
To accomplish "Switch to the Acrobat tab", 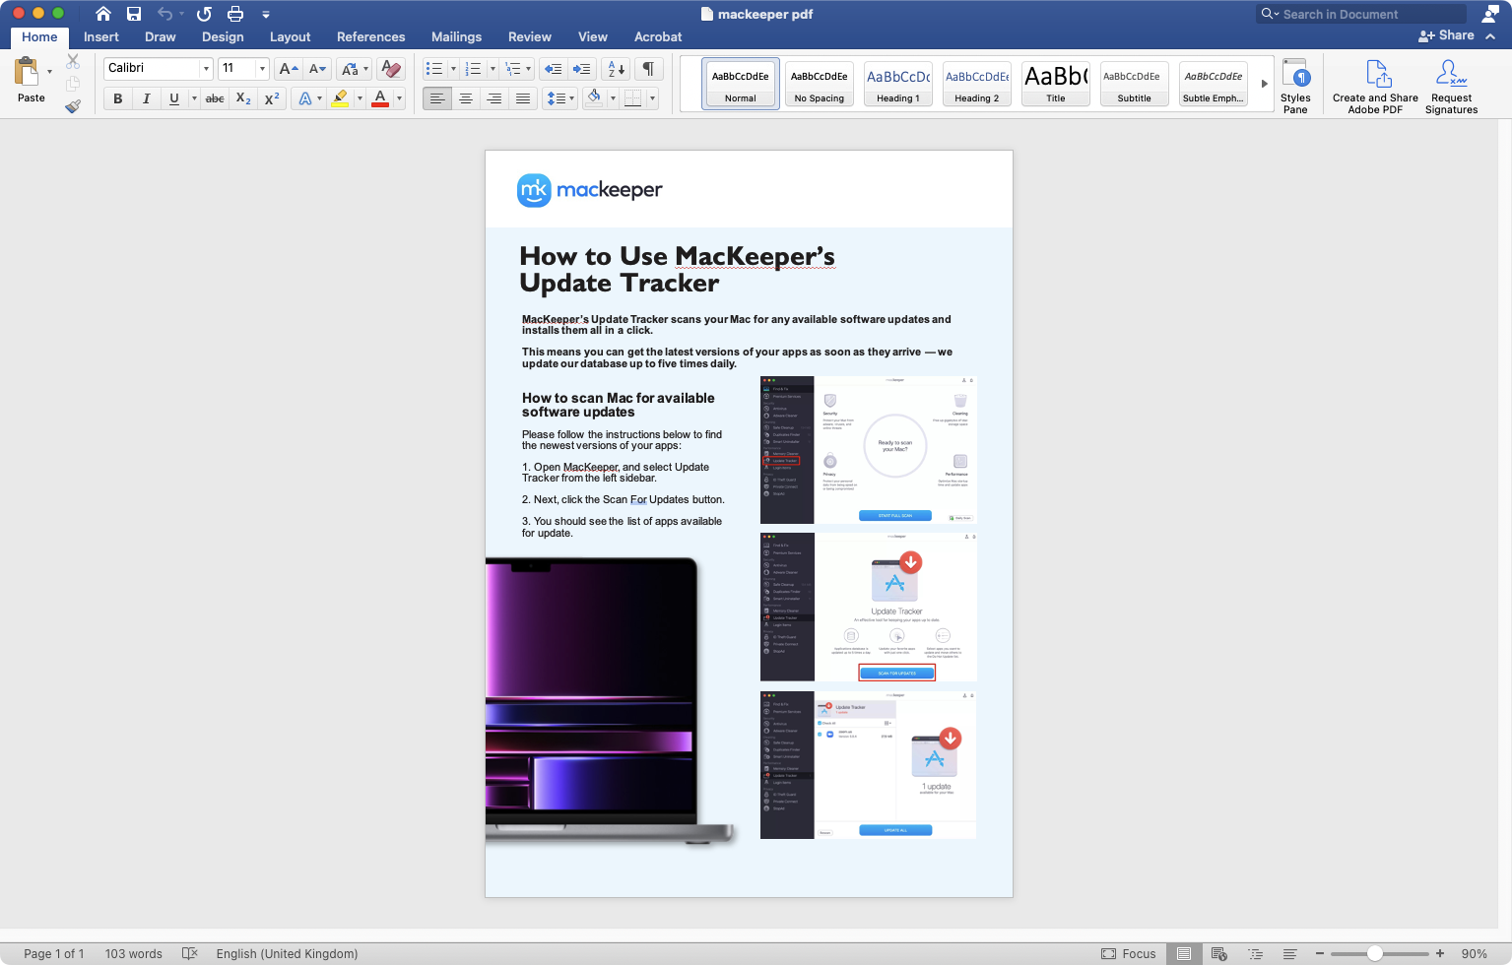I will (x=658, y=37).
